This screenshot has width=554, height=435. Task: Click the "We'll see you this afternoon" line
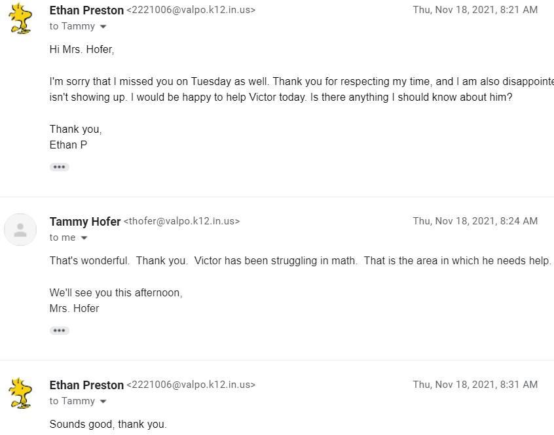coord(116,293)
